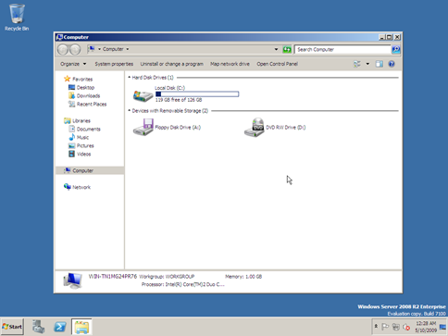
Task: Open the Organize dropdown menu
Action: click(x=73, y=64)
